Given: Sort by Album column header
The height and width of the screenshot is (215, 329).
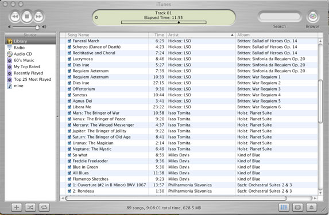Looking at the screenshot, I should (x=277, y=35).
